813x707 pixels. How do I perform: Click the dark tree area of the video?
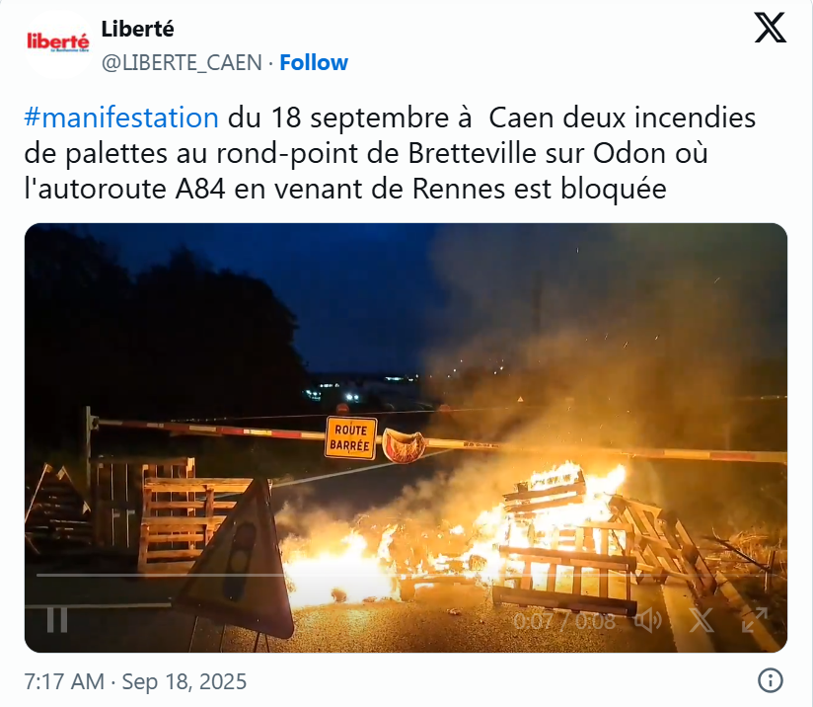(161, 332)
